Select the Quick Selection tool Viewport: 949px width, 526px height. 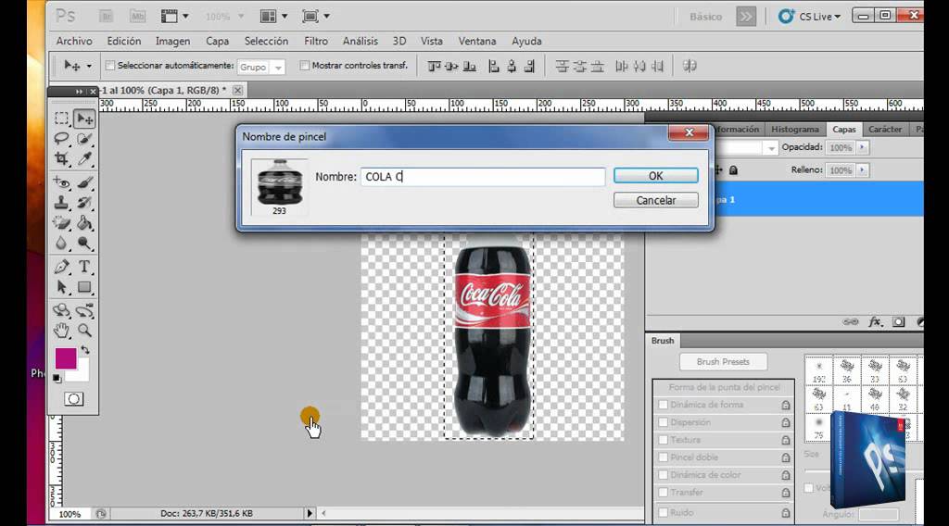[84, 139]
